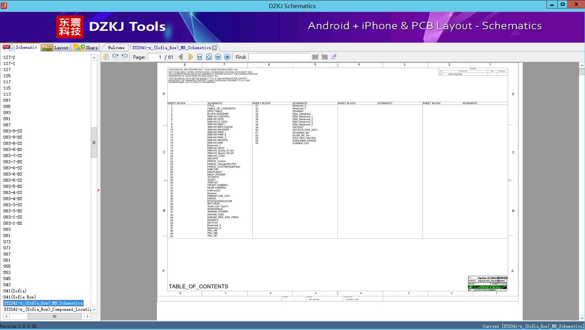Click the third page-layout toolbar icon
This screenshot has height=330, width=585.
[125, 57]
